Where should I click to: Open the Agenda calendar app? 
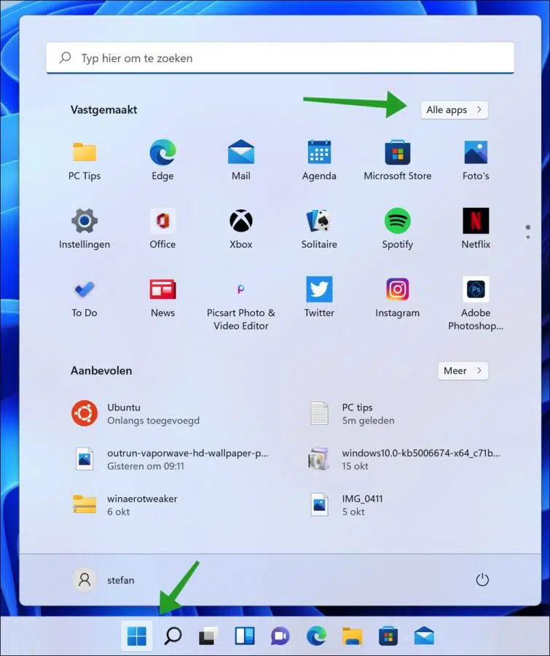(x=319, y=160)
